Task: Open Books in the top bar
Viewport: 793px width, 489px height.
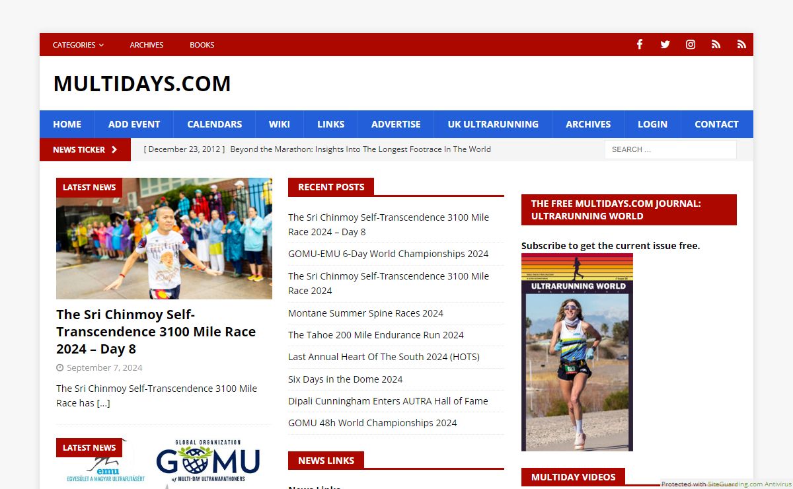Action: pos(202,45)
